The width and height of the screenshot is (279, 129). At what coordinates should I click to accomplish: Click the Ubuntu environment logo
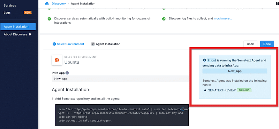[x=57, y=60]
